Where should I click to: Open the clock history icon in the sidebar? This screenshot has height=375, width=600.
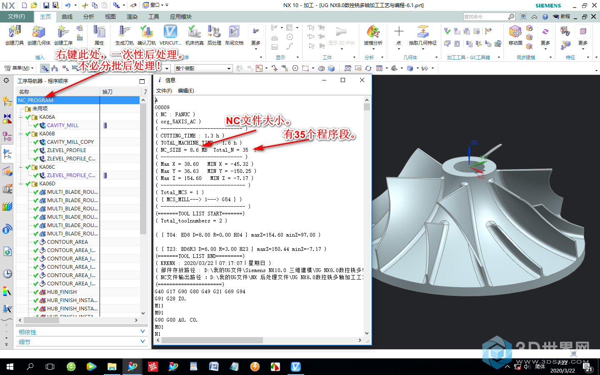click(x=7, y=274)
